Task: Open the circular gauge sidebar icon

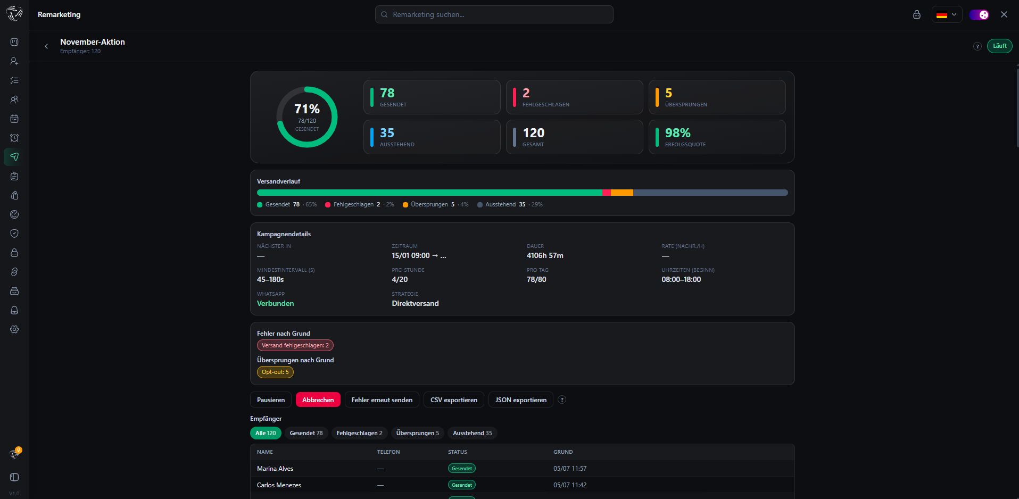Action: point(14,214)
